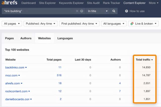Open the danielbocardo.com link
This screenshot has width=161, height=107.
(17, 99)
